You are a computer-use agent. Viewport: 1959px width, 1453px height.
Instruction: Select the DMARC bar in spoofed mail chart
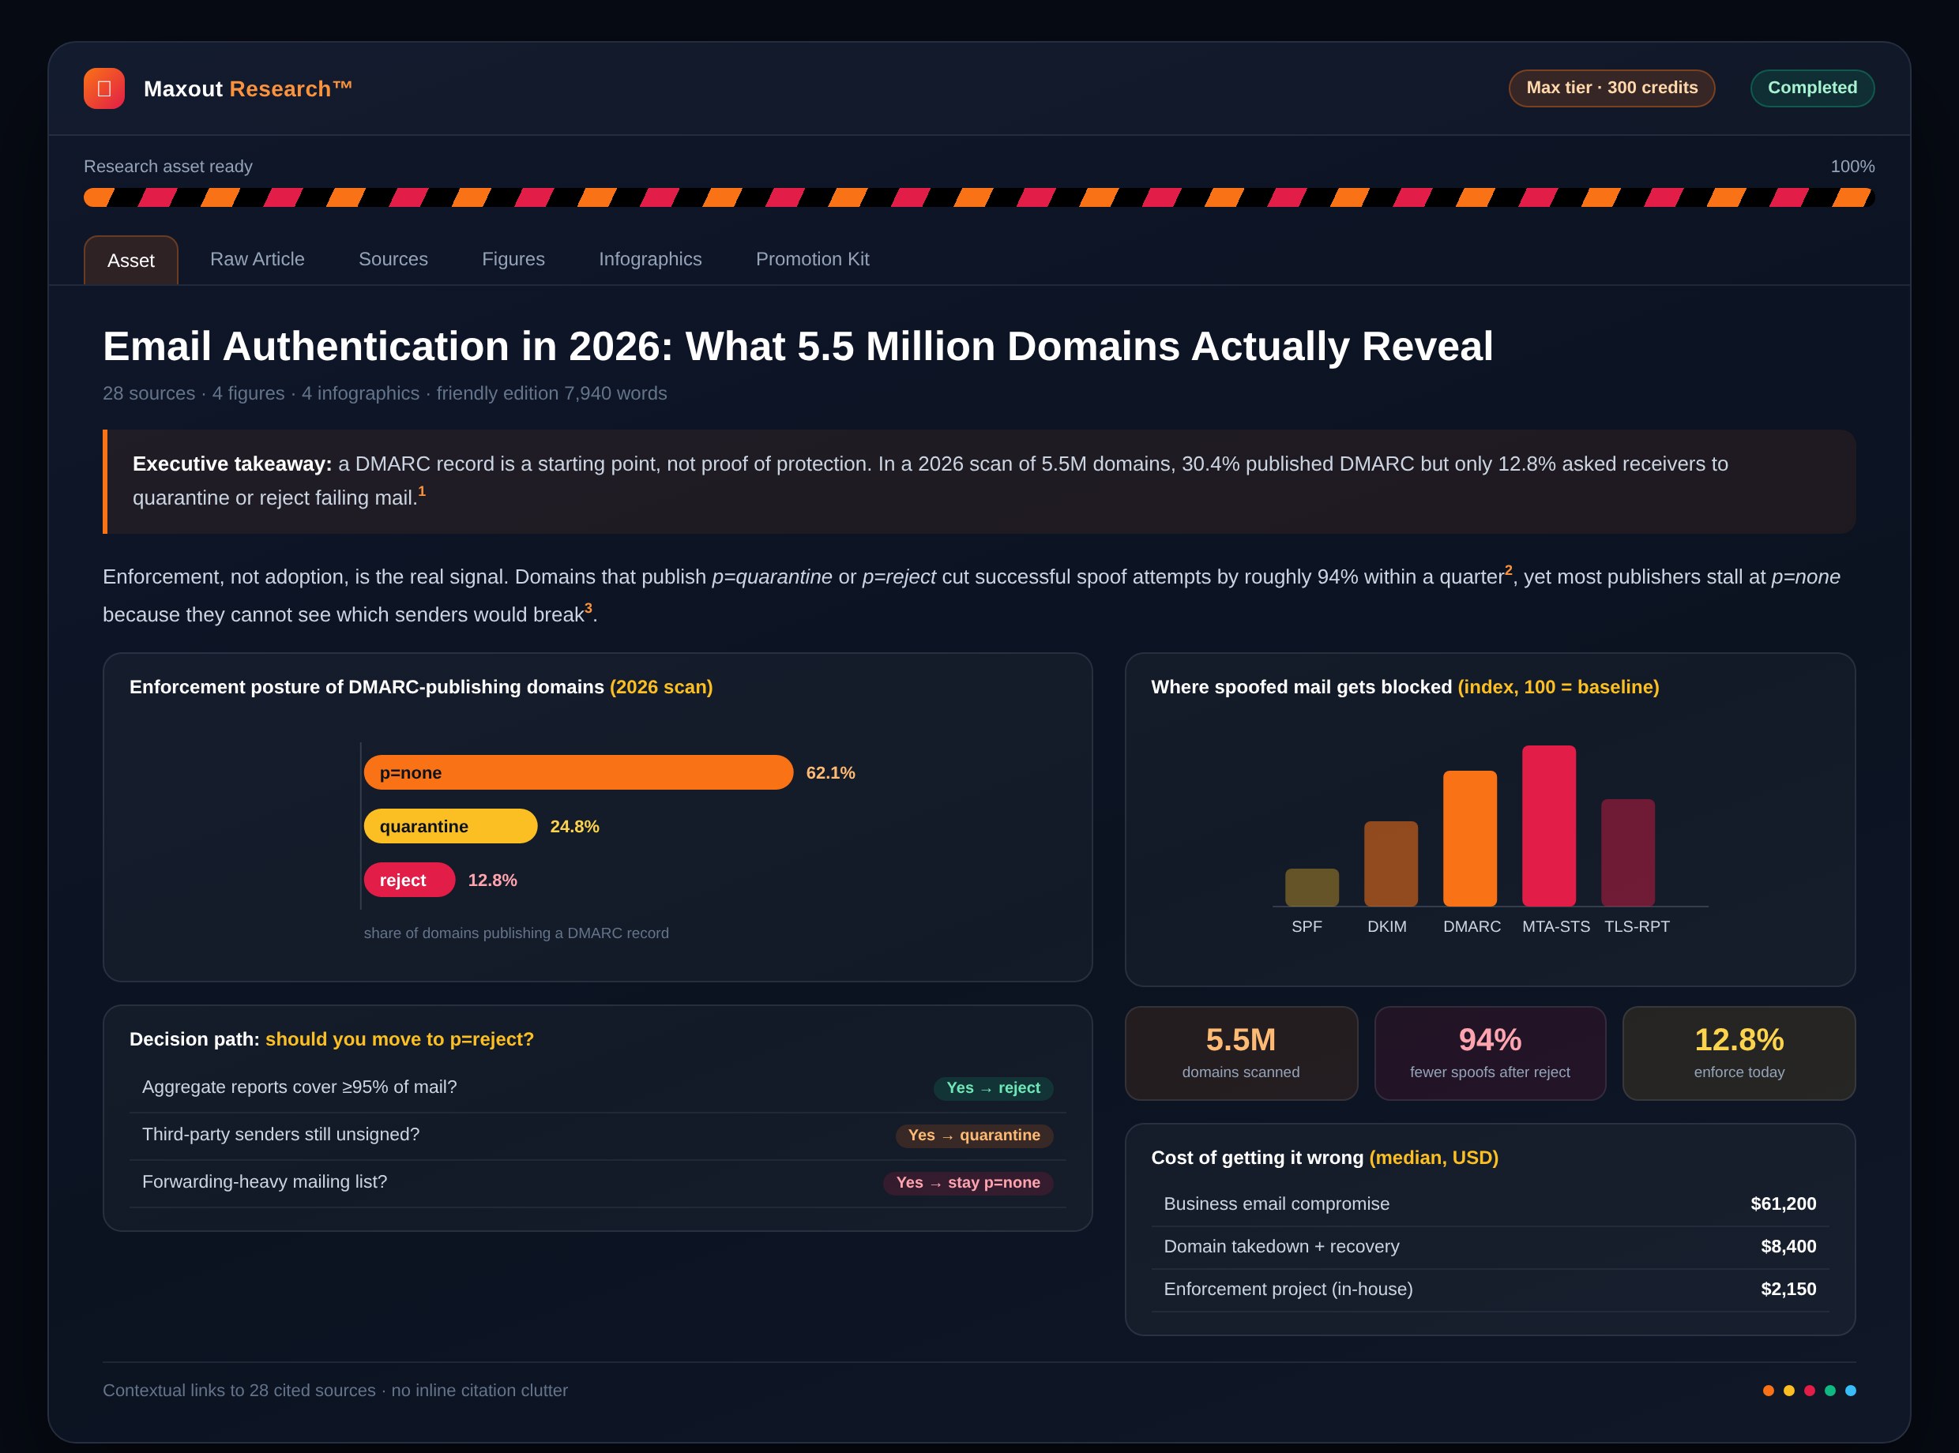click(1470, 838)
